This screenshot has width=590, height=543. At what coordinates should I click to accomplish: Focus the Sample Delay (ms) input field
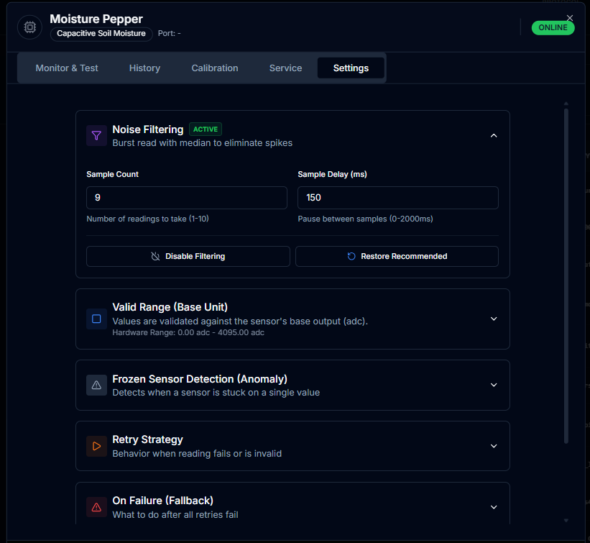(398, 198)
